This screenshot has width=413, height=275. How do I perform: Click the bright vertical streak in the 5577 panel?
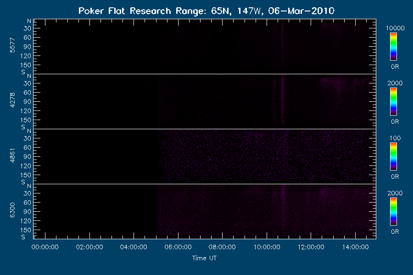pos(282,45)
